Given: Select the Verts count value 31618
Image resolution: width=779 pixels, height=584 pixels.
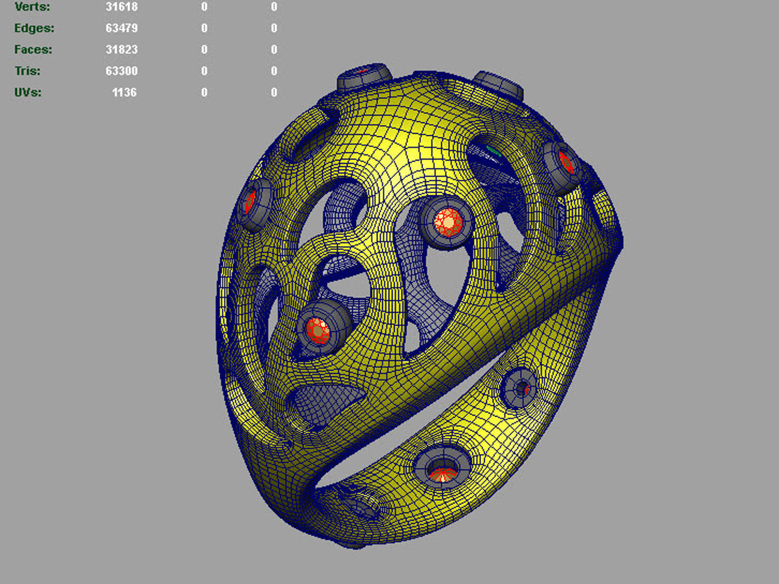Looking at the screenshot, I should [x=122, y=7].
